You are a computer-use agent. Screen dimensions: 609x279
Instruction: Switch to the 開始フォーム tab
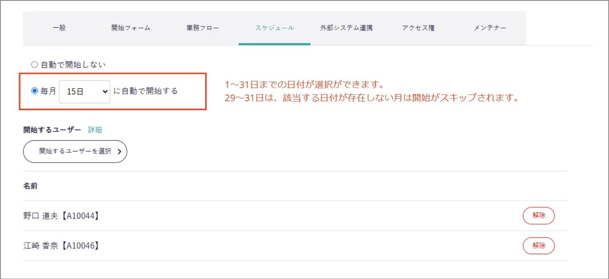tap(131, 28)
